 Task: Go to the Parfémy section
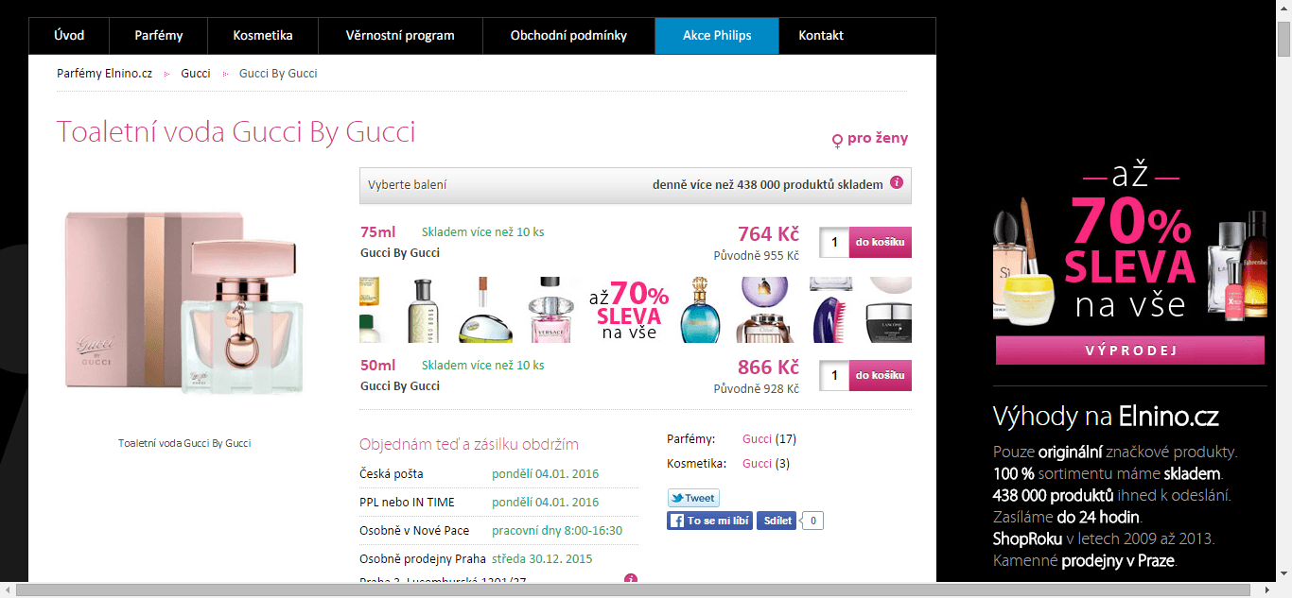point(158,36)
